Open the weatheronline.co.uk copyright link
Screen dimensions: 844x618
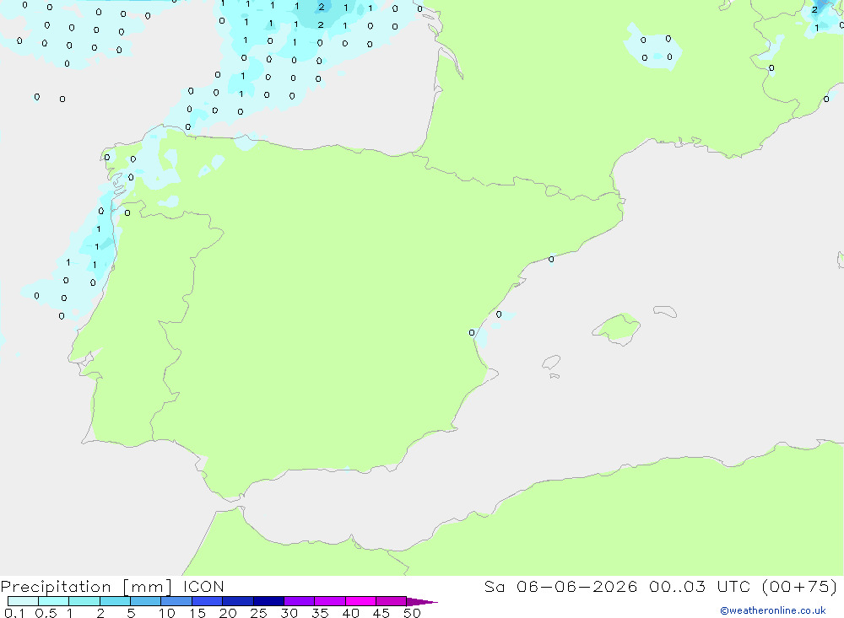[773, 610]
